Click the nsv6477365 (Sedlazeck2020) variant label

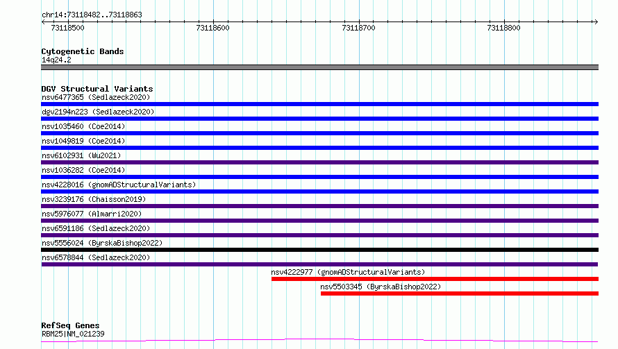click(x=96, y=97)
